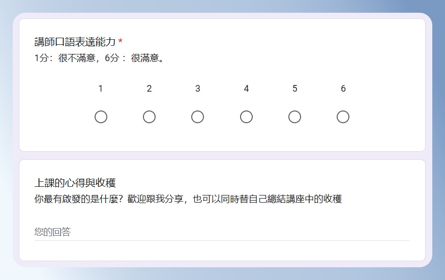Click the 1分:很不滿意 scale description text
This screenshot has width=445, height=280.
point(65,58)
